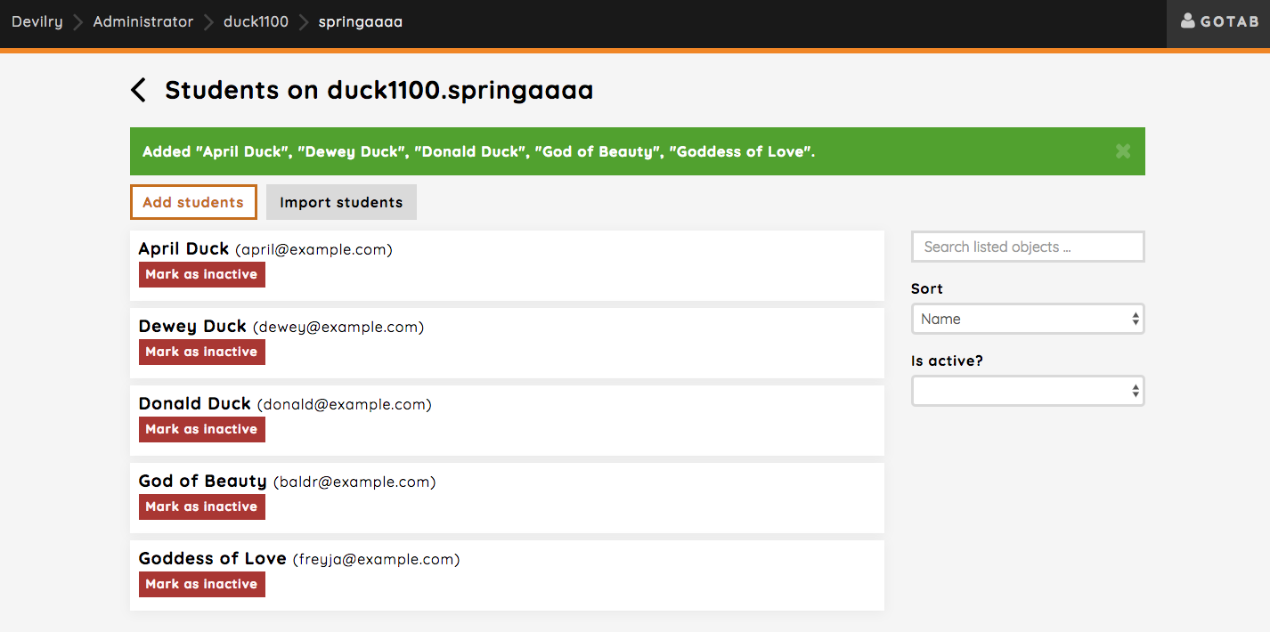Select the Dewey Duck name text
Screen dimensions: 1270x632
[x=192, y=326]
